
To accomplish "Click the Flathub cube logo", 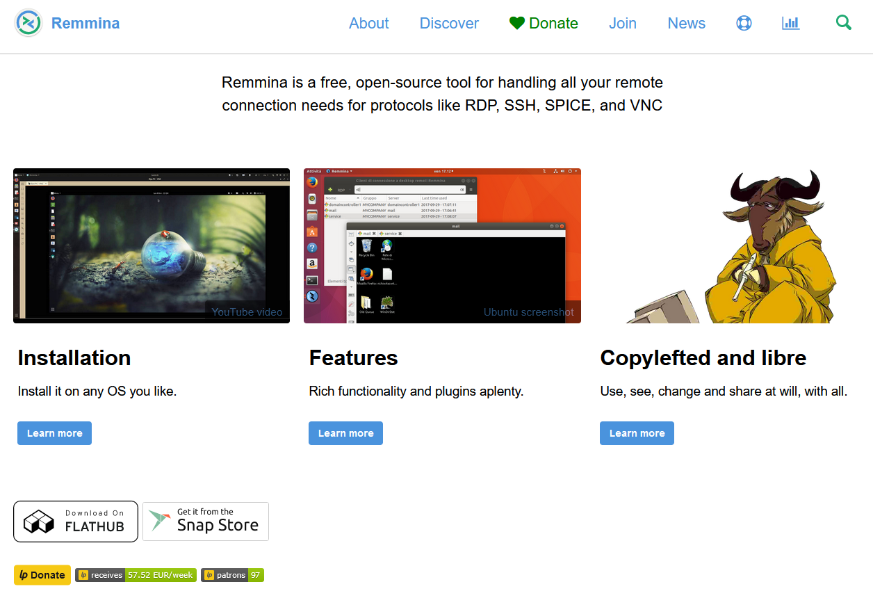I will [x=39, y=521].
